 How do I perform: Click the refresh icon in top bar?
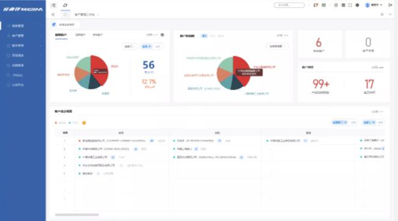coord(66,5)
